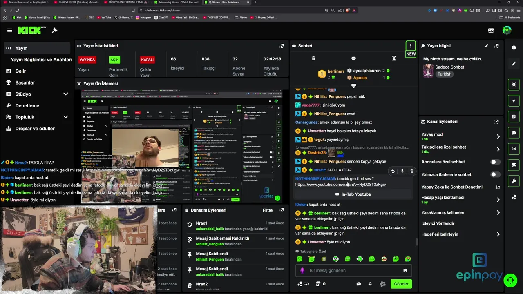Clear chat with the trash icon under Sohbet

313,58
